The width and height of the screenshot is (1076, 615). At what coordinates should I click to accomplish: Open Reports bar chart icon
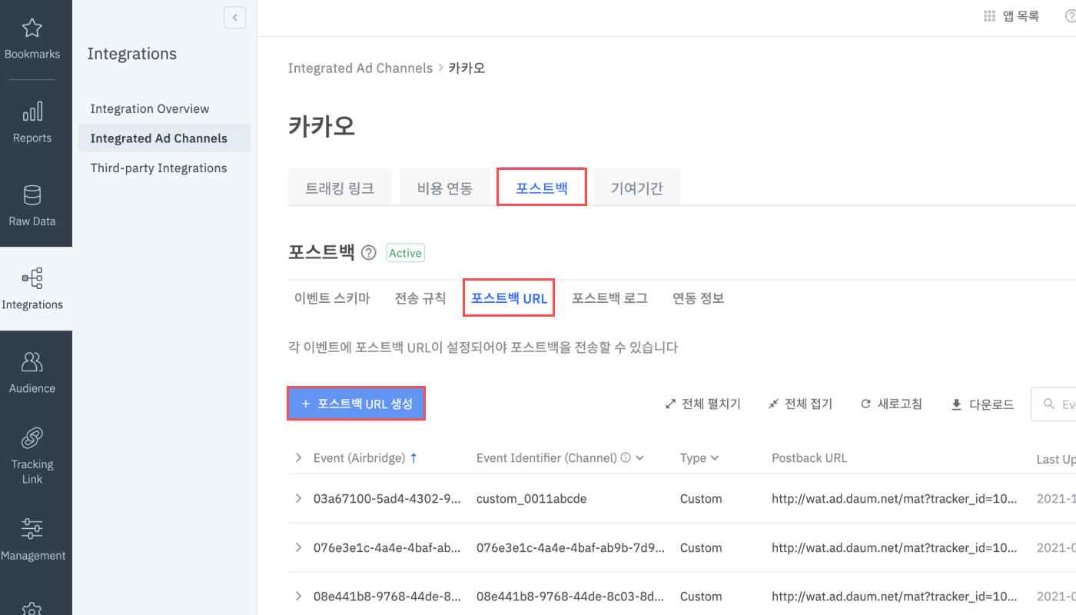32,112
